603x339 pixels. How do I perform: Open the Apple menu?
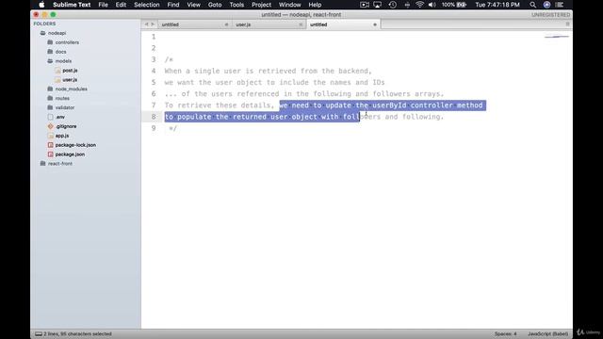[41, 5]
